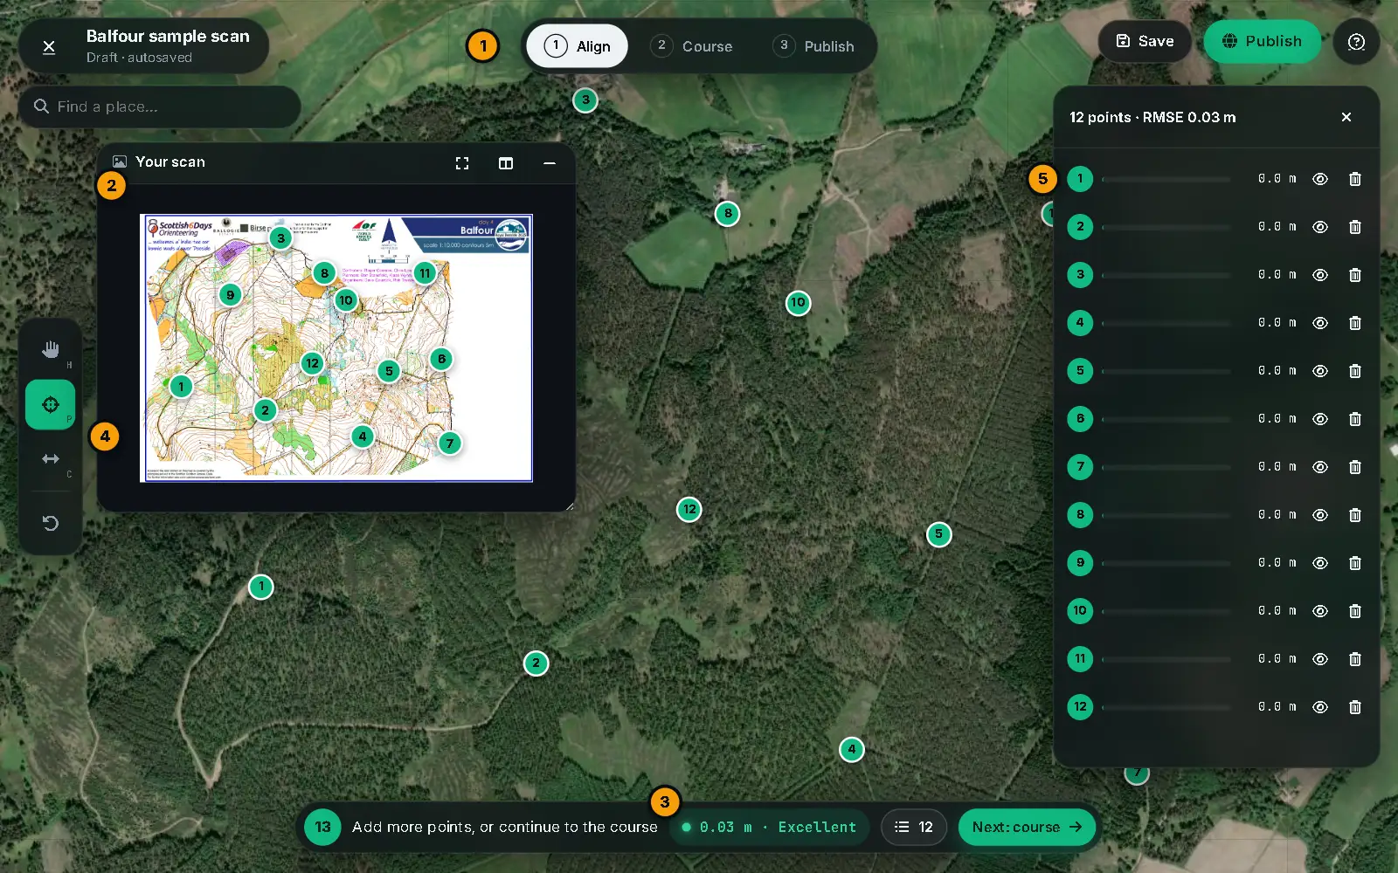Open the help question icon
The height and width of the screenshot is (873, 1398).
click(x=1356, y=42)
